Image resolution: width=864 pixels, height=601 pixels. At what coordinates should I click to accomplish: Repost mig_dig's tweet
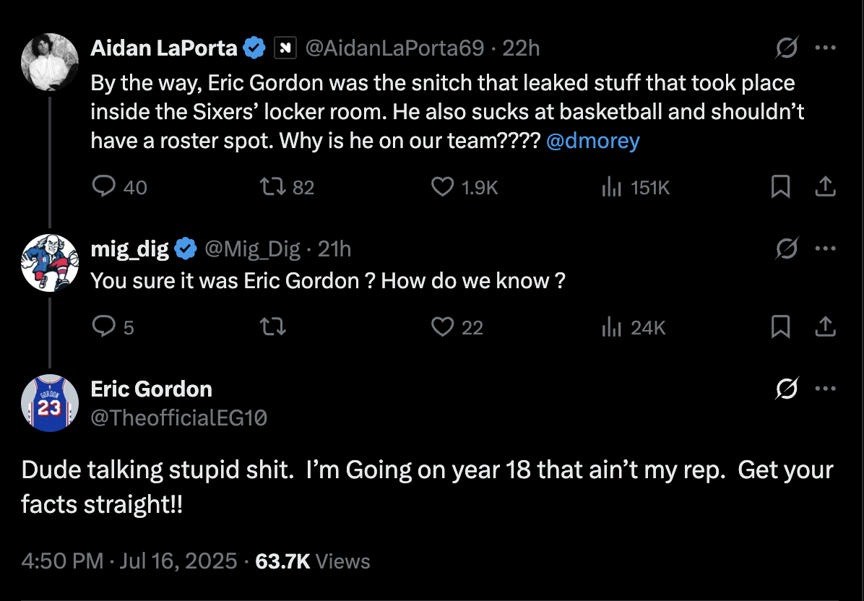272,327
